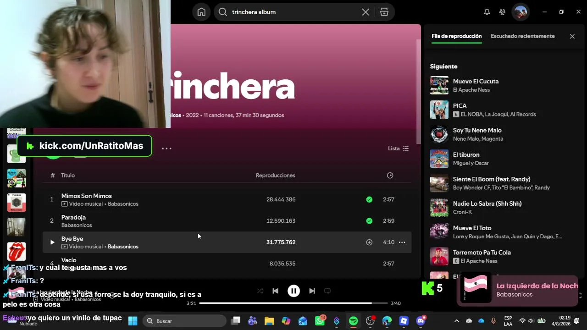Image resolution: width=587 pixels, height=330 pixels.
Task: Select track title 'Mimos Son Mimos'
Action: click(86, 196)
